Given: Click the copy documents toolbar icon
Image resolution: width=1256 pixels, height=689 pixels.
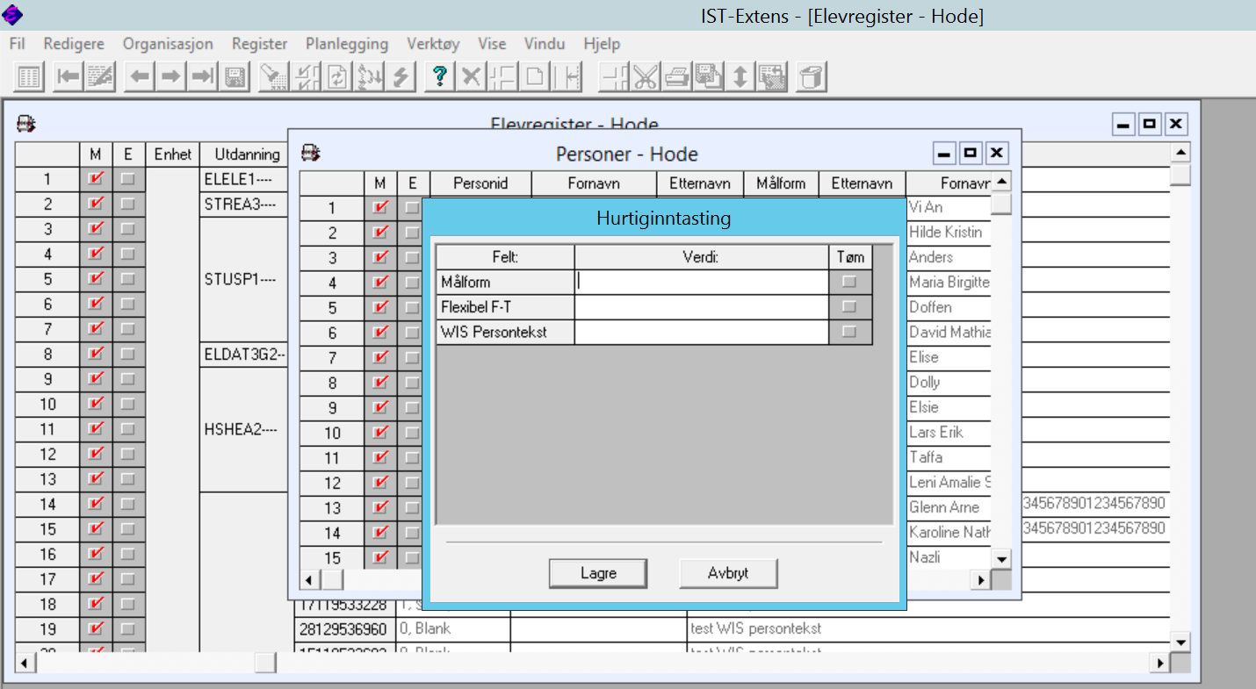Looking at the screenshot, I should tap(708, 77).
